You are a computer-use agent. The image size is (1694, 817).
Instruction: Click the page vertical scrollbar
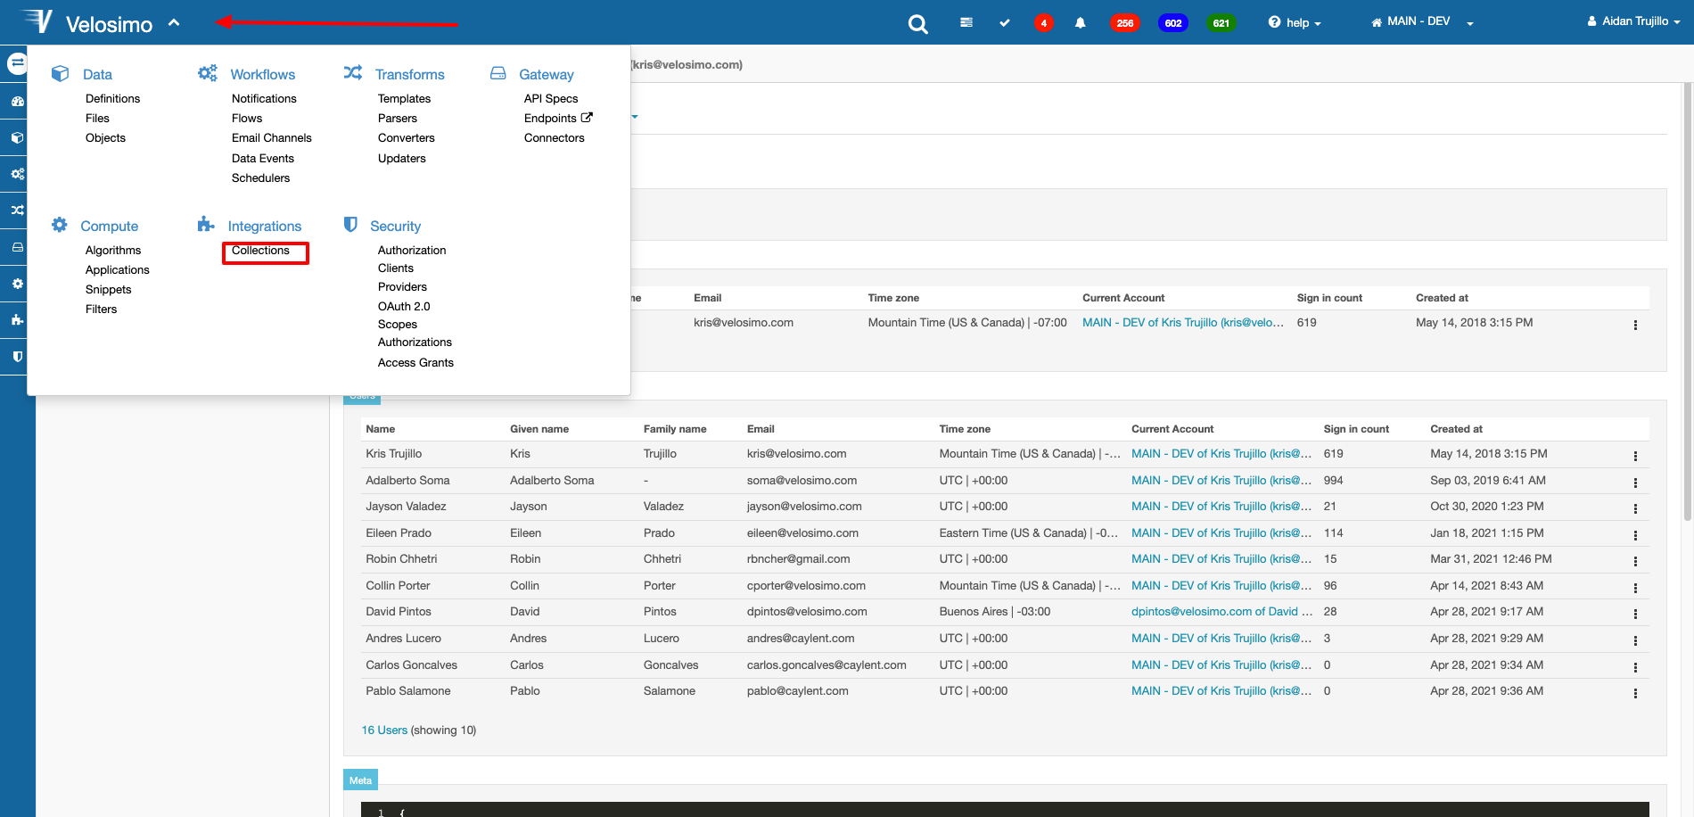pos(1687,303)
